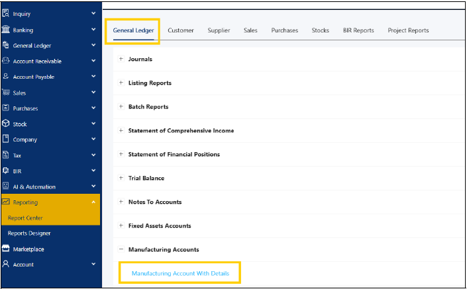The image size is (467, 289).
Task: Switch to the General Ledger tab
Action: pos(133,30)
